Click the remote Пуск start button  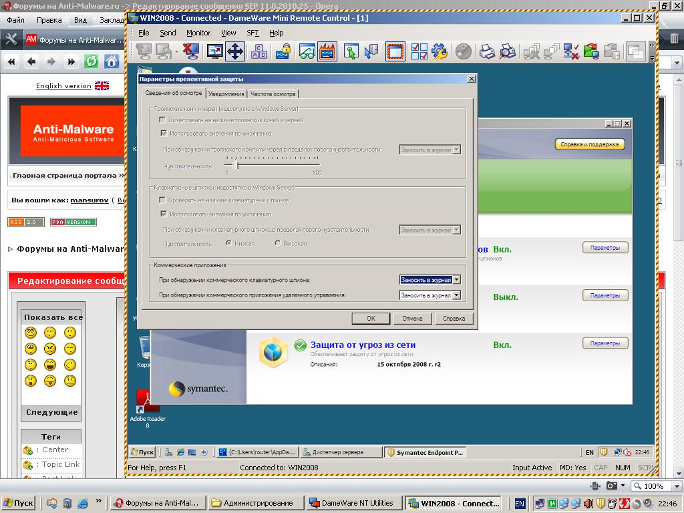click(142, 452)
